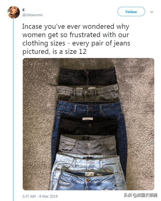Click the word "Incase" starting the tweet

[x=32, y=27]
